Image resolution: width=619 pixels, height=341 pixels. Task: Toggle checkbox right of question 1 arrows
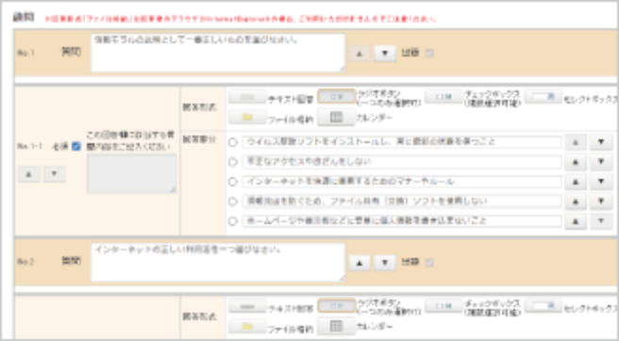[430, 53]
